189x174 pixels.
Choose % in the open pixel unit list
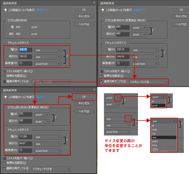point(158,102)
